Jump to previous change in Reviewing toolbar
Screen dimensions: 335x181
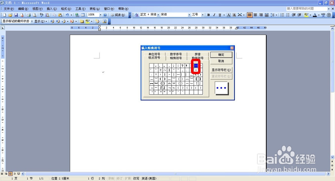tap(52, 21)
